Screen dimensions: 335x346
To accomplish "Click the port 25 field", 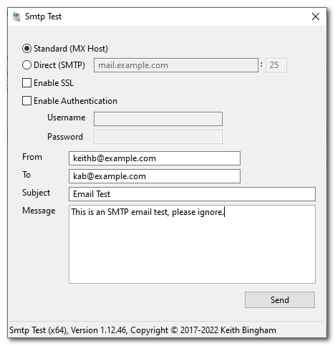I will tap(276, 65).
